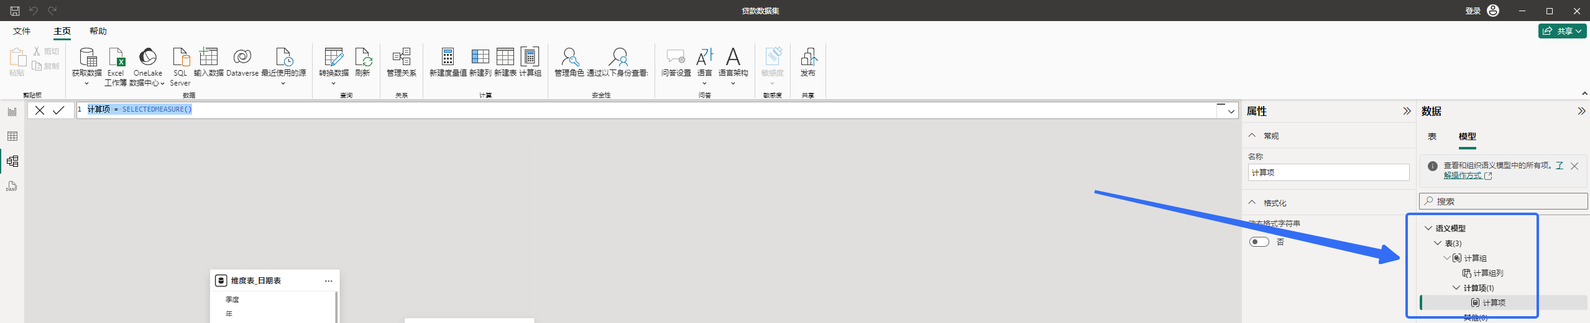Open 管理关系 (Manage Relationships)
Viewport: 1590px width, 323px height.
pyautogui.click(x=402, y=57)
